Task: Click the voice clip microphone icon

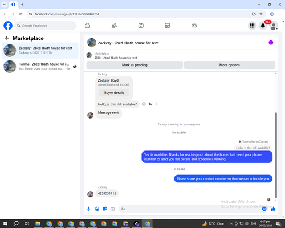Action: [x=88, y=209]
